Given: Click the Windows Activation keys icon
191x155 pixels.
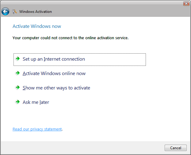Looking at the screenshot, I should tap(14, 12).
